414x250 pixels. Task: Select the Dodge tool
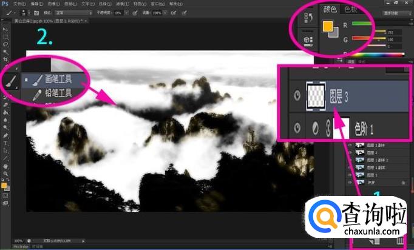pyautogui.click(x=5, y=127)
